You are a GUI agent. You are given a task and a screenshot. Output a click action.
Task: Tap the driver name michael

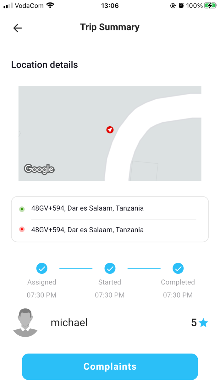pyautogui.click(x=69, y=322)
